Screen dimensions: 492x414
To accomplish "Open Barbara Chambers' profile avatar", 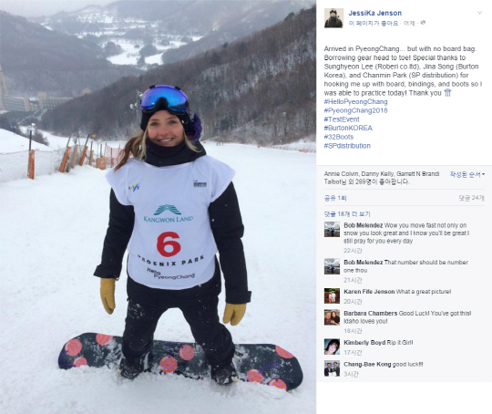I will 332,317.
